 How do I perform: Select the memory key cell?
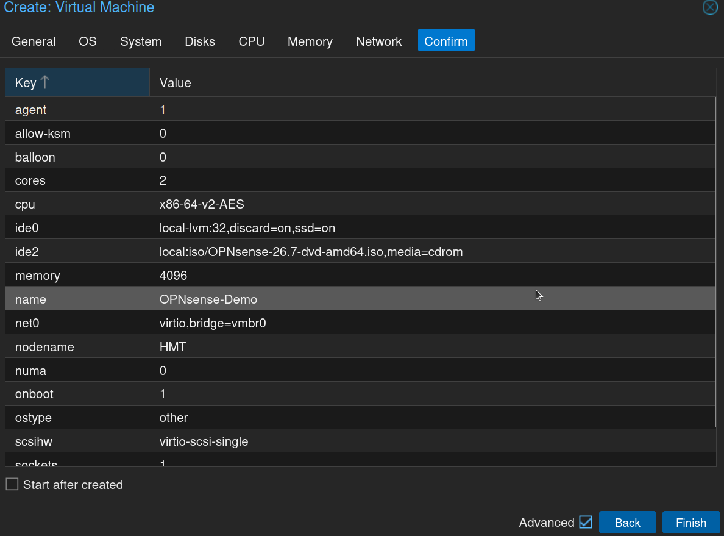point(77,276)
